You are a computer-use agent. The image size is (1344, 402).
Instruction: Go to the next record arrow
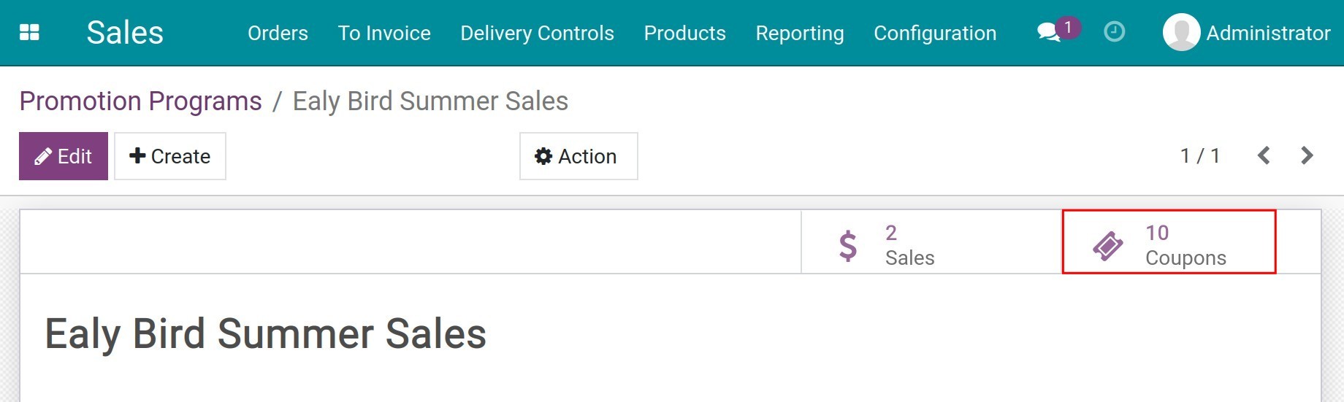(x=1307, y=155)
